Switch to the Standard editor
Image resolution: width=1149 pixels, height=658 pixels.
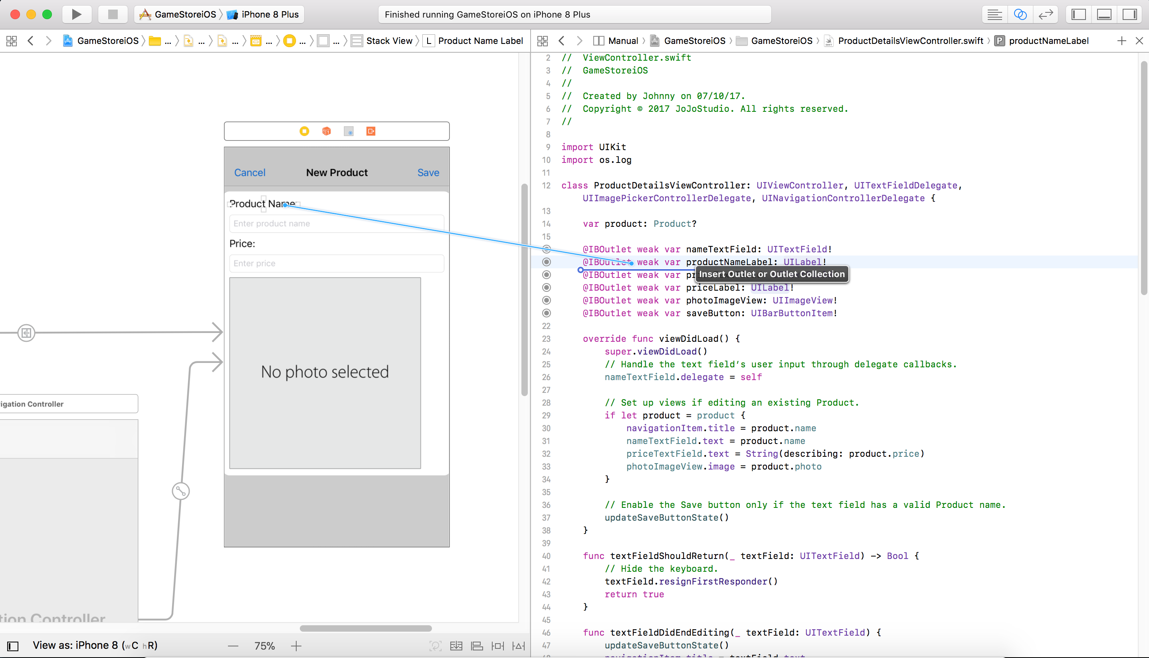994,14
